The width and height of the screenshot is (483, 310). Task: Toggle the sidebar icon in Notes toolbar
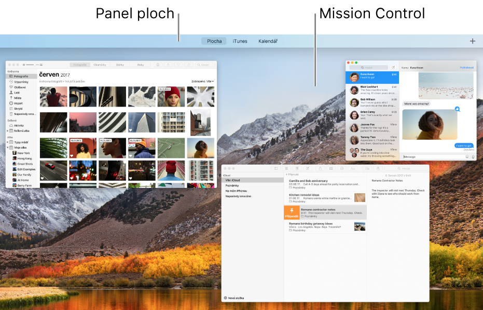(275, 168)
